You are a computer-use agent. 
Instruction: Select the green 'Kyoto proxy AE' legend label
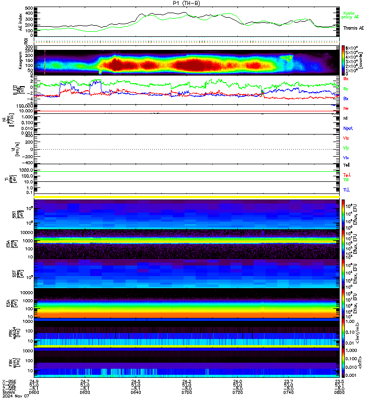tap(350, 15)
